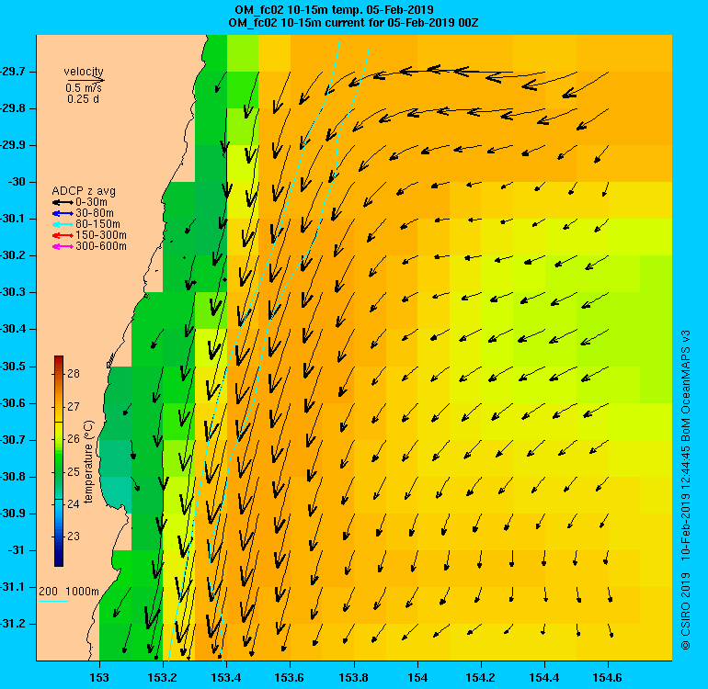708x689 pixels.
Task: Click latitude label -30.9
Action: [x=13, y=514]
